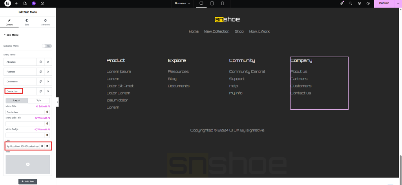Duplicate the Customers menu item
The height and width of the screenshot is (185, 402).
tap(40, 82)
